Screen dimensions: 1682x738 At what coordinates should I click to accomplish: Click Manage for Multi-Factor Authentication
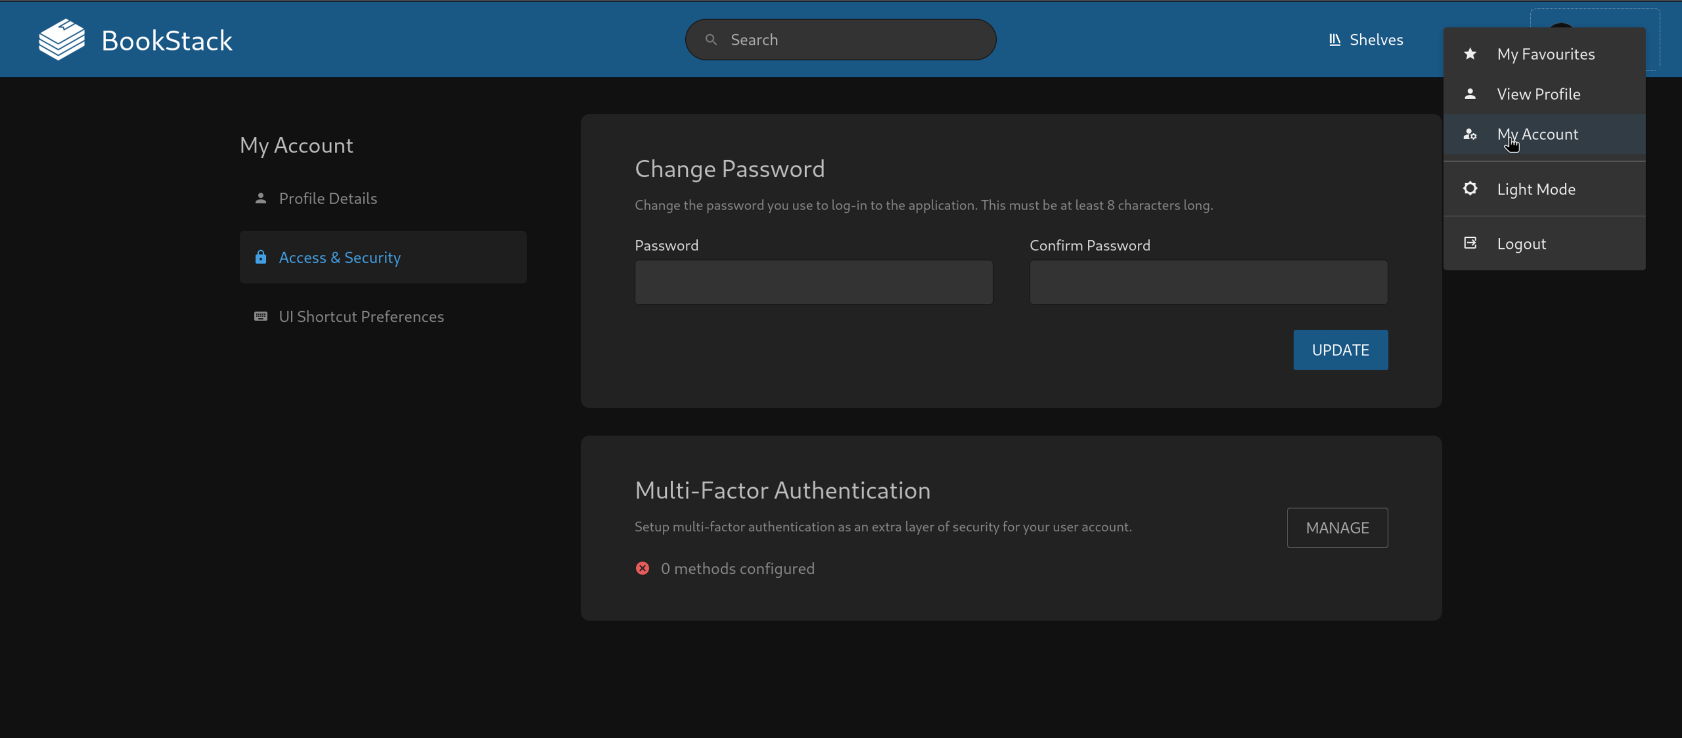click(x=1337, y=527)
